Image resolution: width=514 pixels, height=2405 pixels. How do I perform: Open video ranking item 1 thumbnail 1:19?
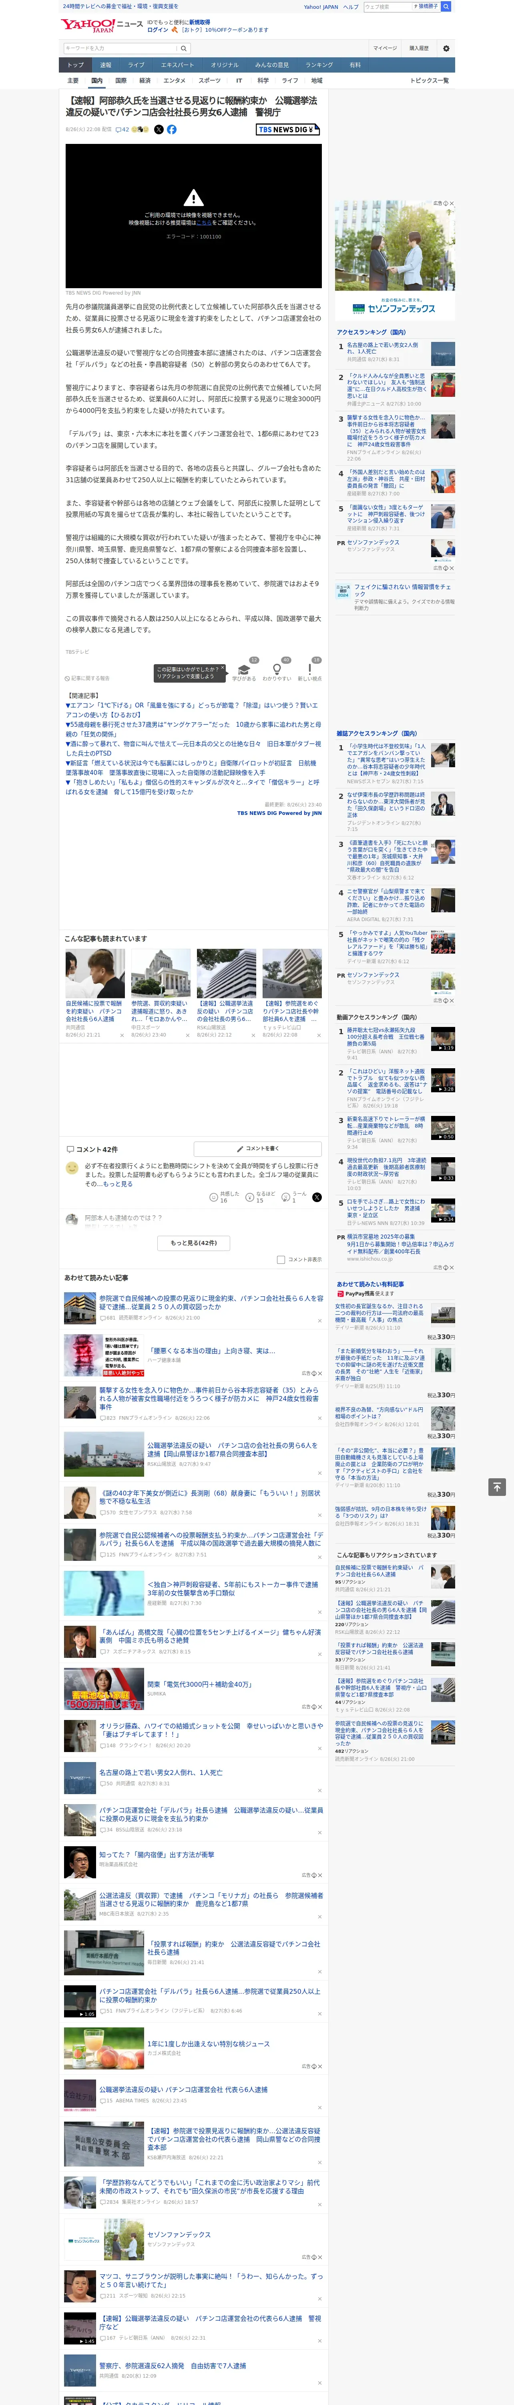pyautogui.click(x=443, y=1039)
